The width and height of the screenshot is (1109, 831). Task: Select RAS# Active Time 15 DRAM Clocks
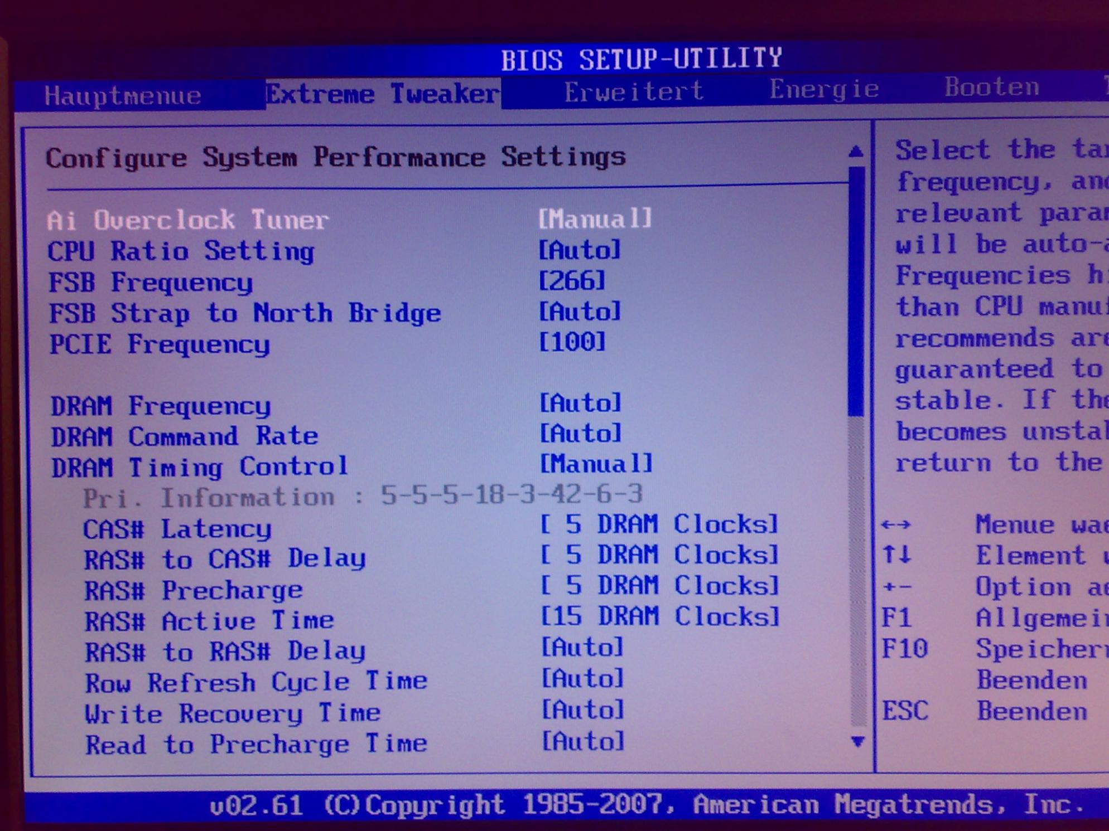click(660, 616)
